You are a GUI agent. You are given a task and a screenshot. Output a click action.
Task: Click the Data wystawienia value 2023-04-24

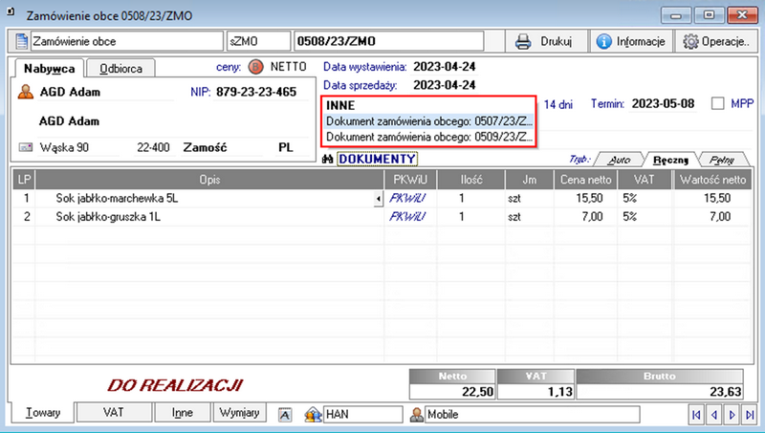[445, 67]
